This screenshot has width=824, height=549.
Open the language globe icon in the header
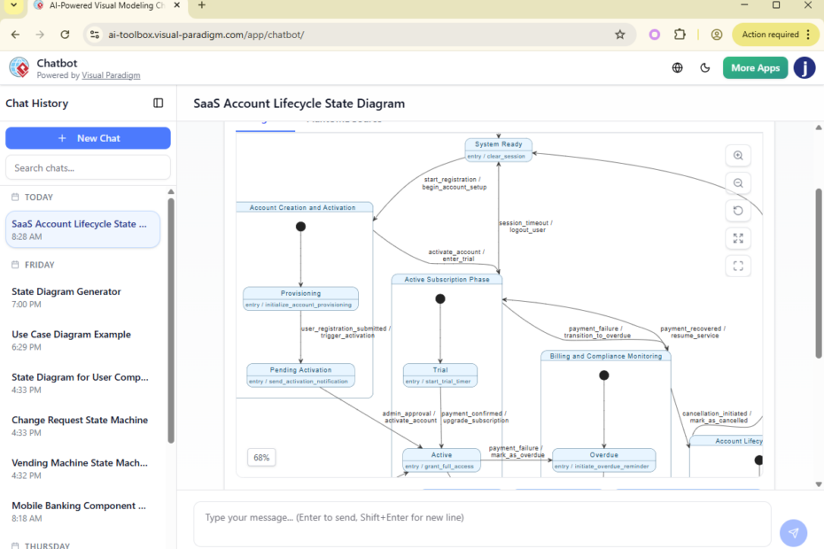tap(677, 66)
